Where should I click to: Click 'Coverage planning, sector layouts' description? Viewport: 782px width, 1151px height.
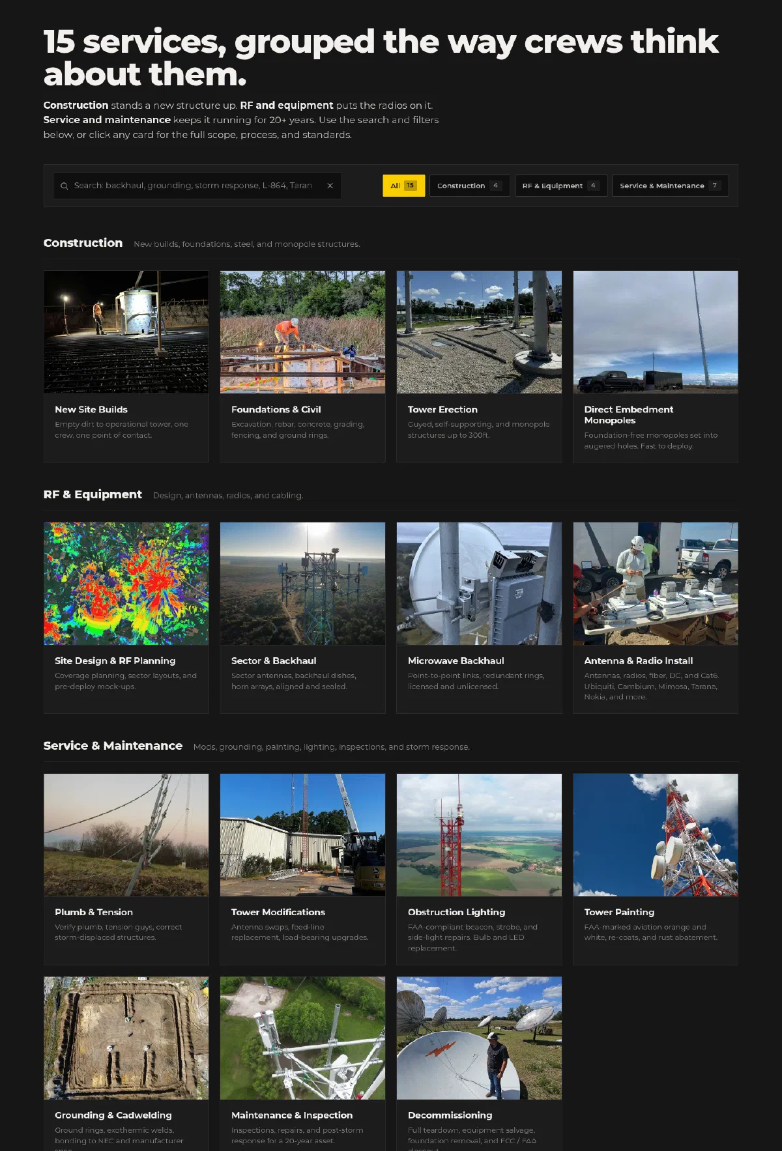pos(126,681)
